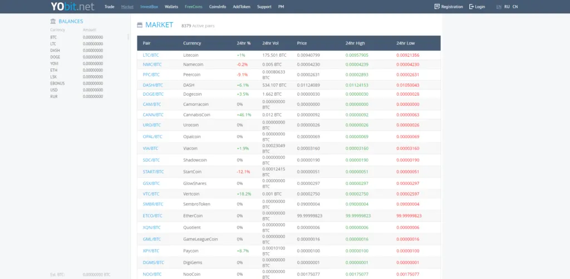Open the GSX/BTC pair
This screenshot has width=570, height=279.
[151, 183]
